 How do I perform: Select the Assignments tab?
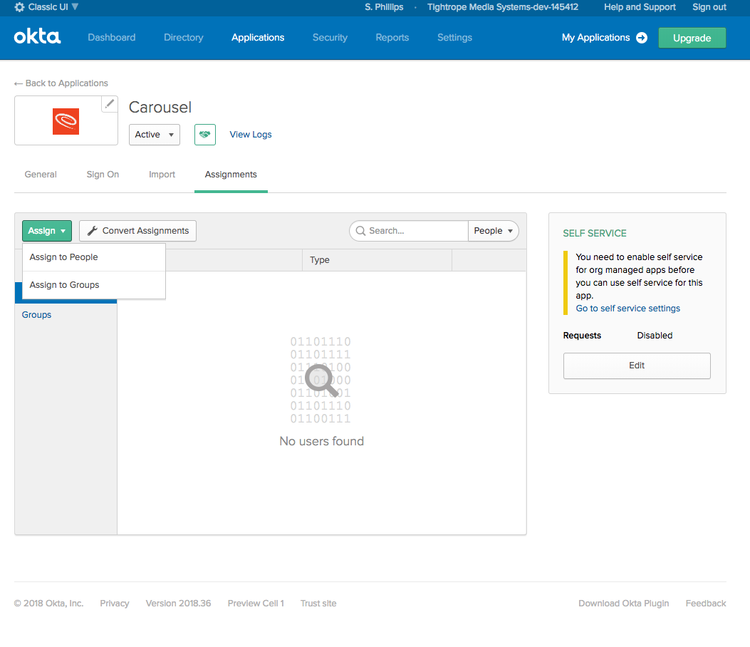coord(231,174)
